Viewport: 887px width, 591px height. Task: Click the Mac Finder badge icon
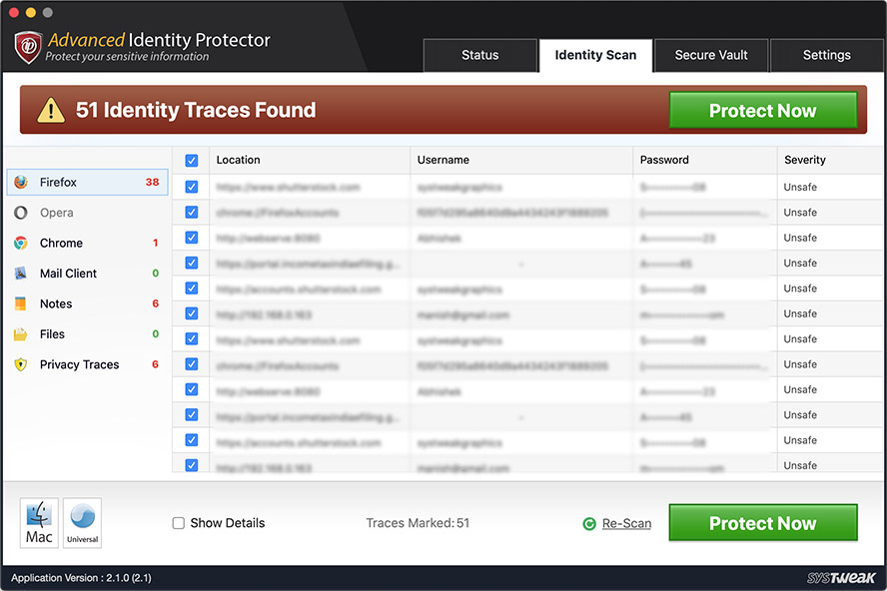(x=39, y=523)
